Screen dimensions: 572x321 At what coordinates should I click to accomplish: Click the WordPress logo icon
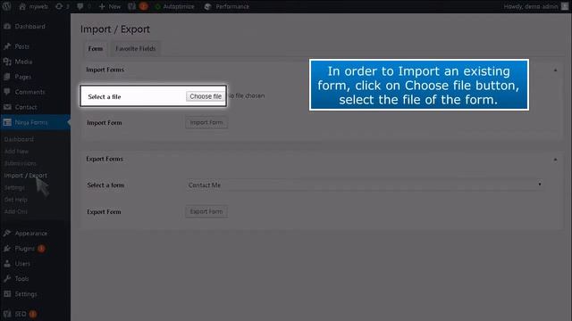tap(7, 6)
